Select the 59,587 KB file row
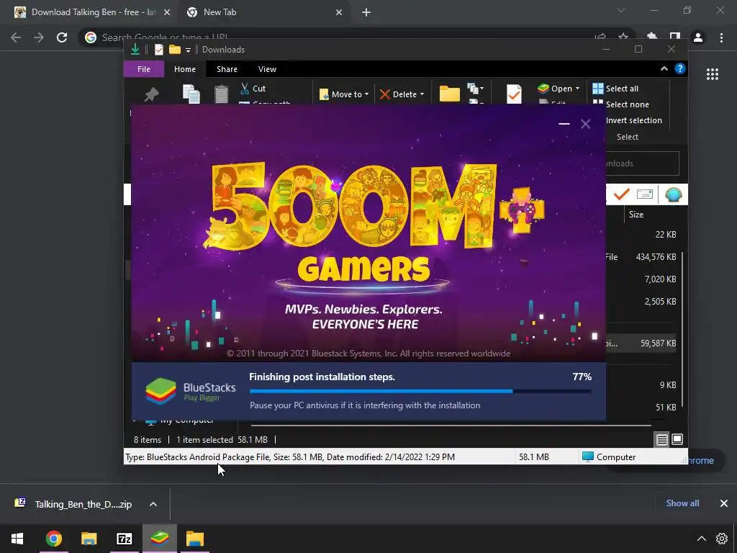 click(643, 343)
